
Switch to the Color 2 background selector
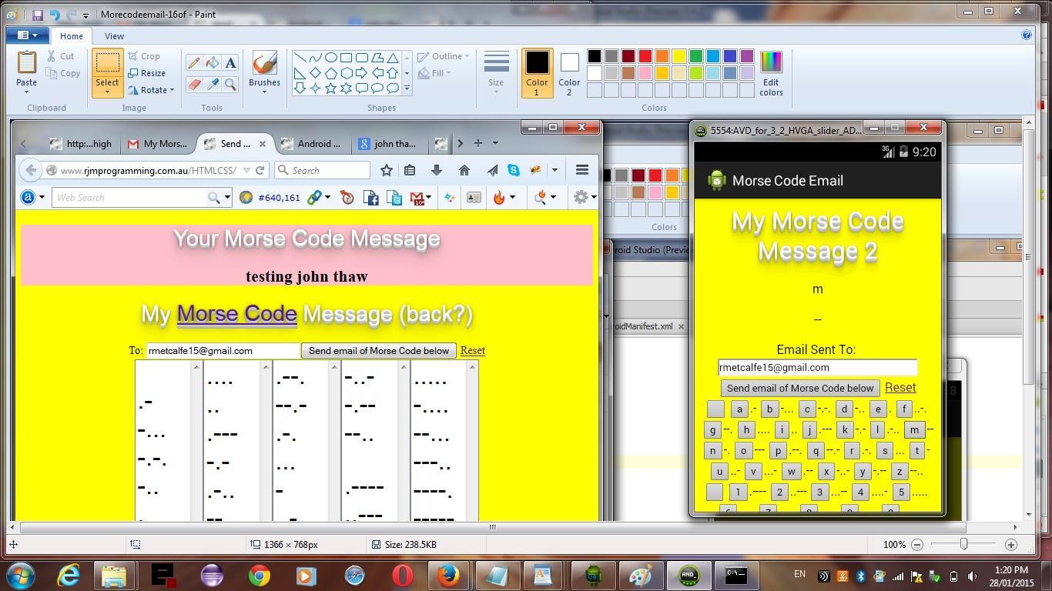tap(569, 73)
